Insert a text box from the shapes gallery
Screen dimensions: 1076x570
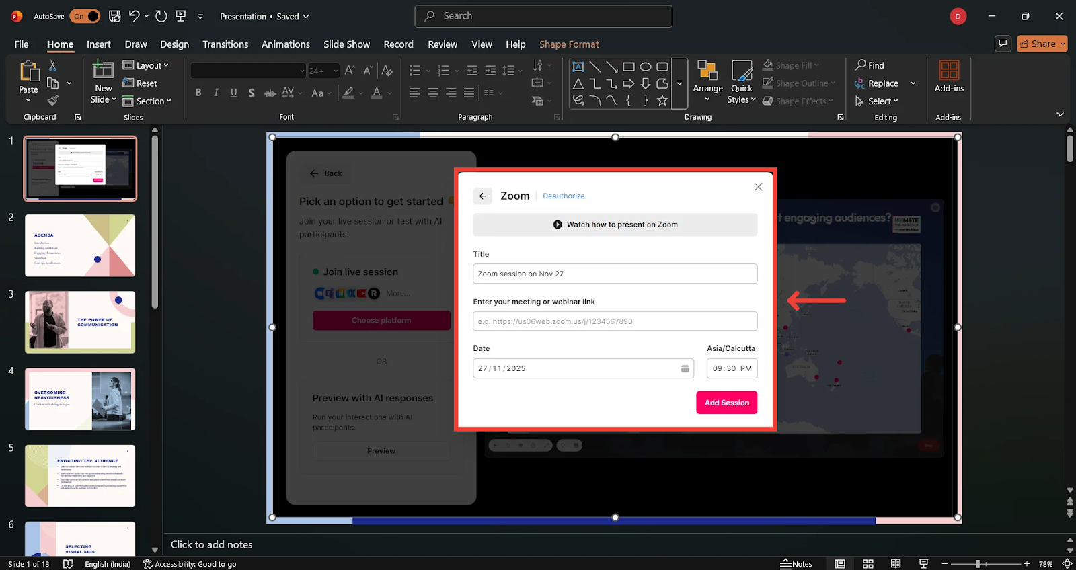coord(578,67)
